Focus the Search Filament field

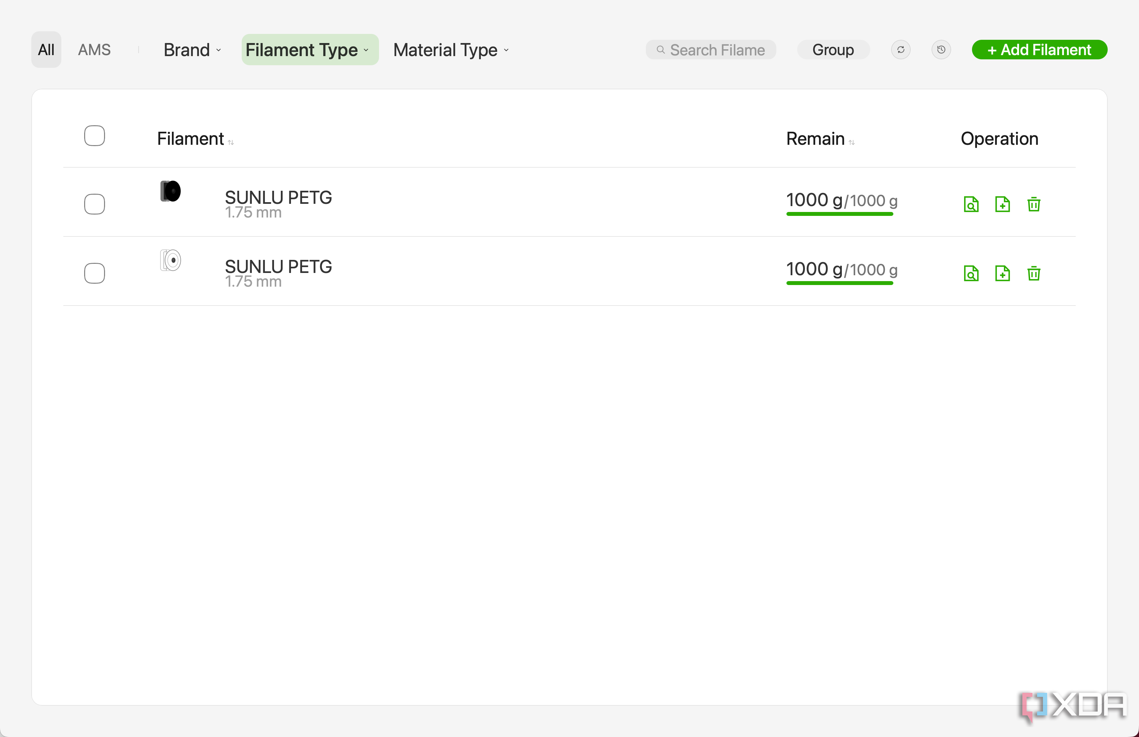pyautogui.click(x=711, y=50)
